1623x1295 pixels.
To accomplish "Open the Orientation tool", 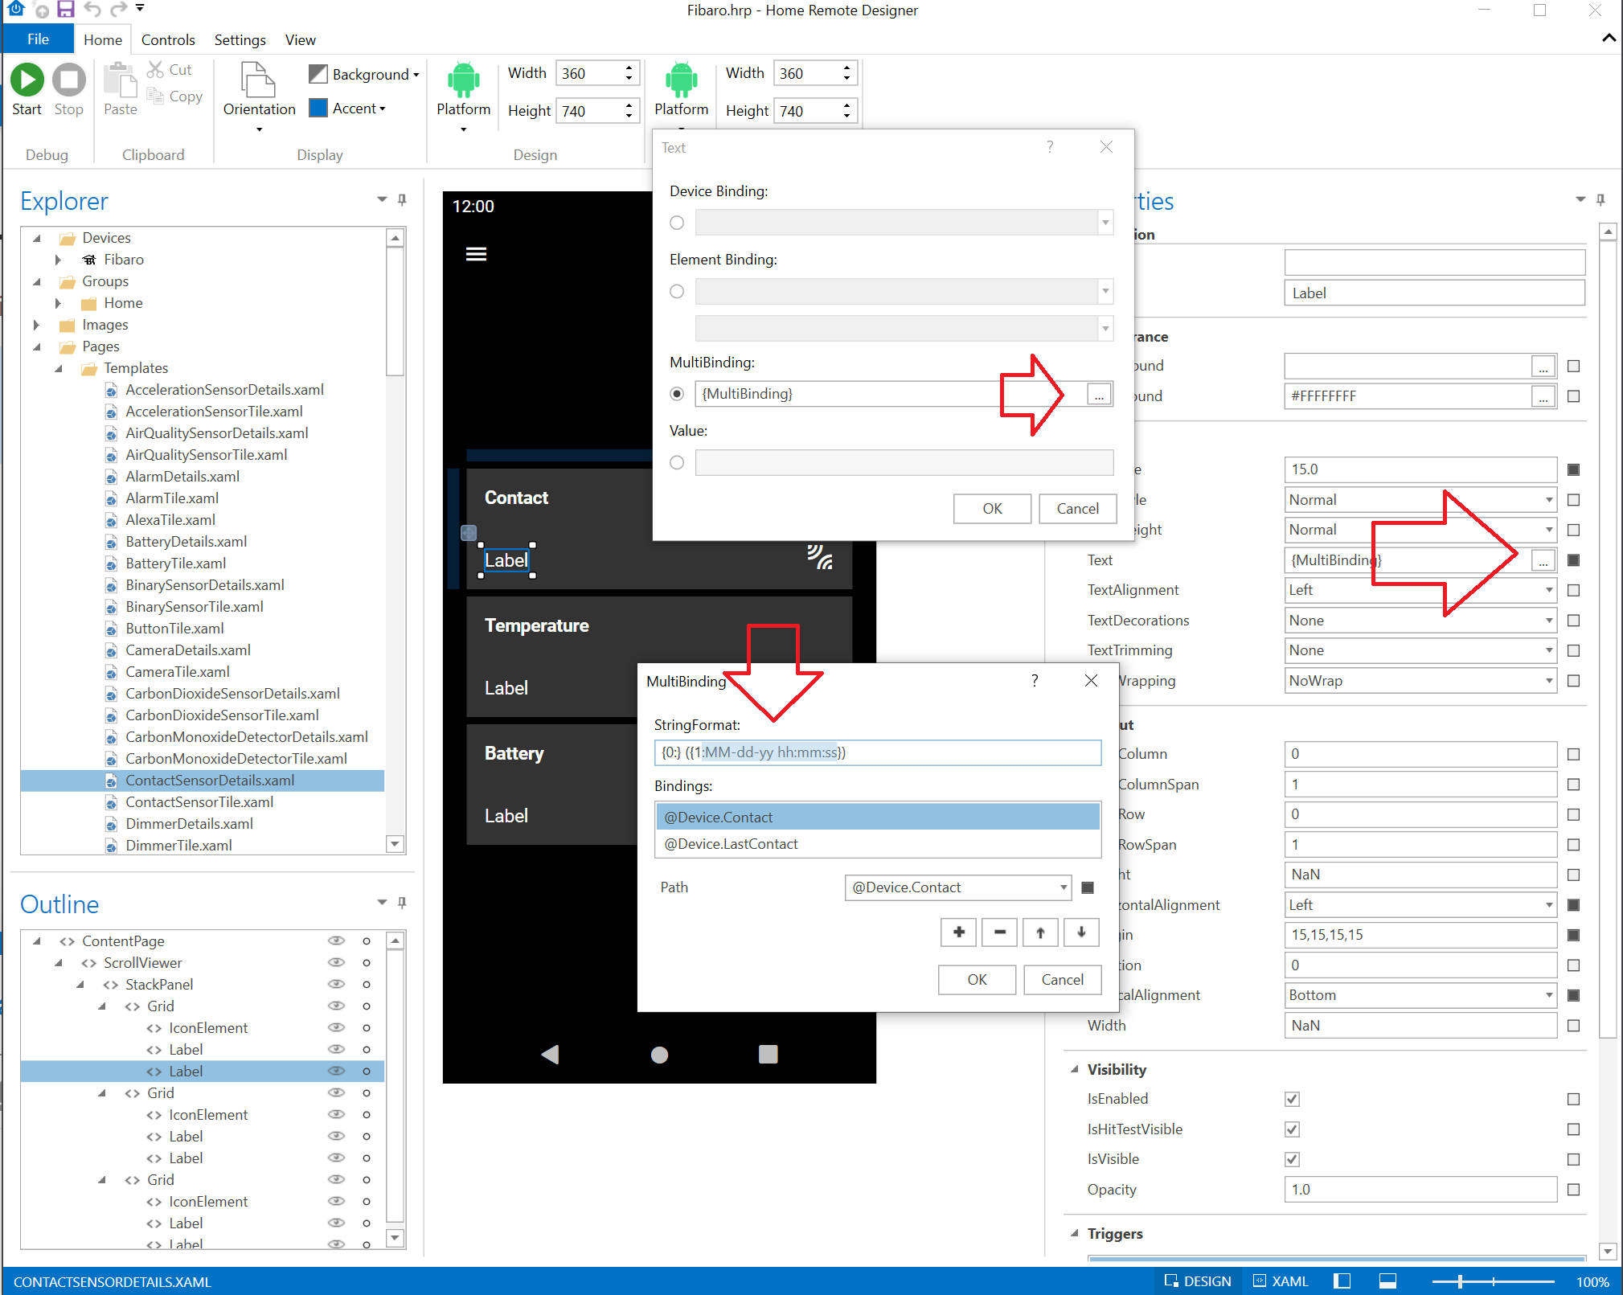I will click(x=259, y=91).
